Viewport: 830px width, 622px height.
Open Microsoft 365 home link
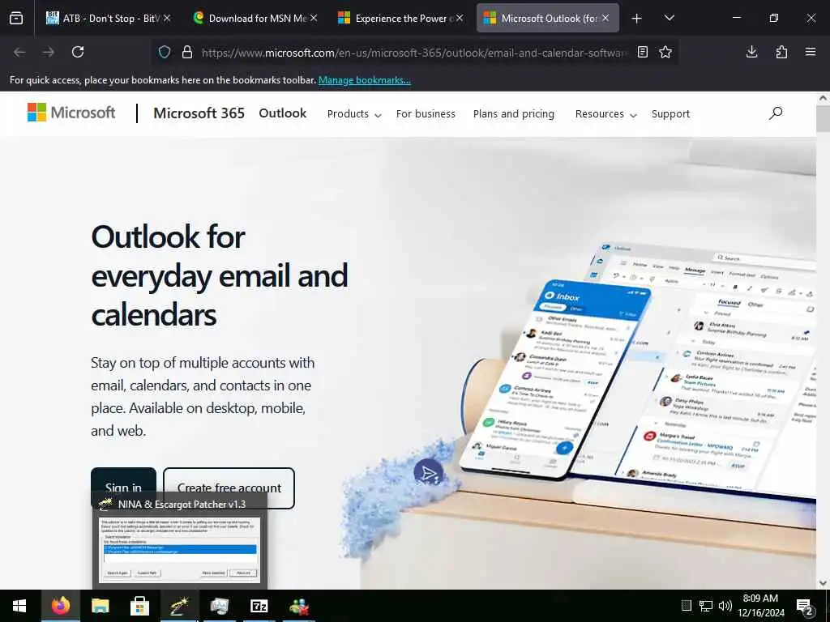tap(199, 113)
